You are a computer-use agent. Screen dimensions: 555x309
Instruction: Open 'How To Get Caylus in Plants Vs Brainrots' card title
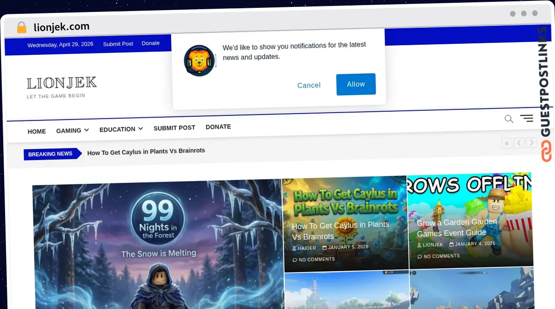(340, 231)
